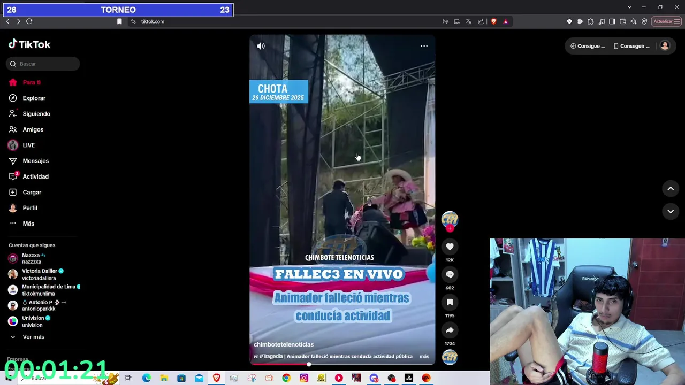
Task: Go to previous video with up chevron
Action: click(671, 189)
